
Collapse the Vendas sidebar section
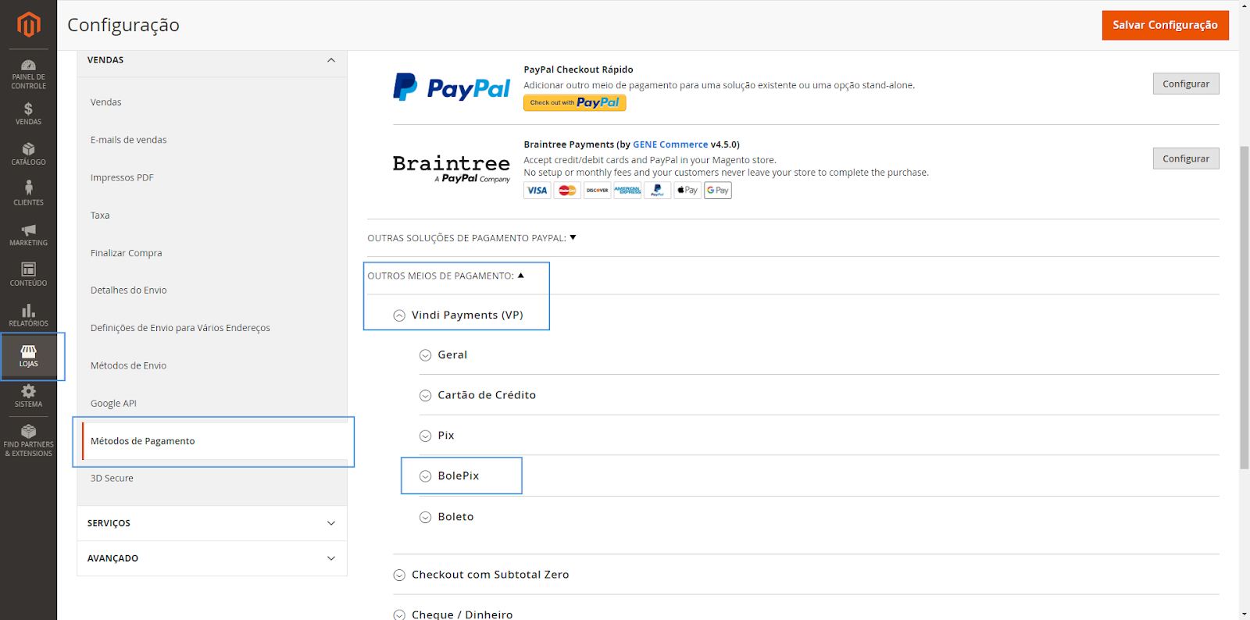(x=212, y=60)
